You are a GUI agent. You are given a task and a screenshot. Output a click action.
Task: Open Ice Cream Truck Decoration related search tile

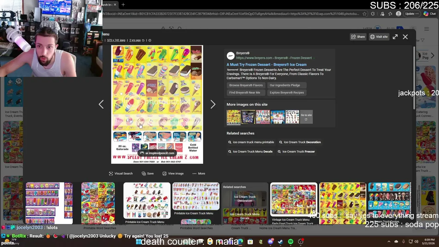pos(245,198)
